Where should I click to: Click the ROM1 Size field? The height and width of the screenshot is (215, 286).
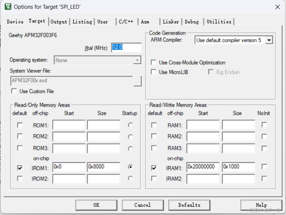104,125
